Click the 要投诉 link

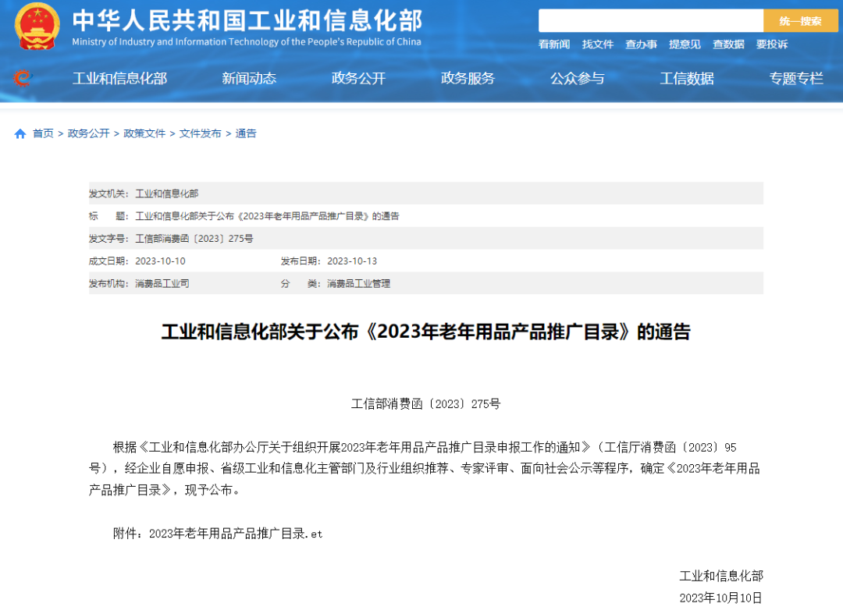pos(771,44)
